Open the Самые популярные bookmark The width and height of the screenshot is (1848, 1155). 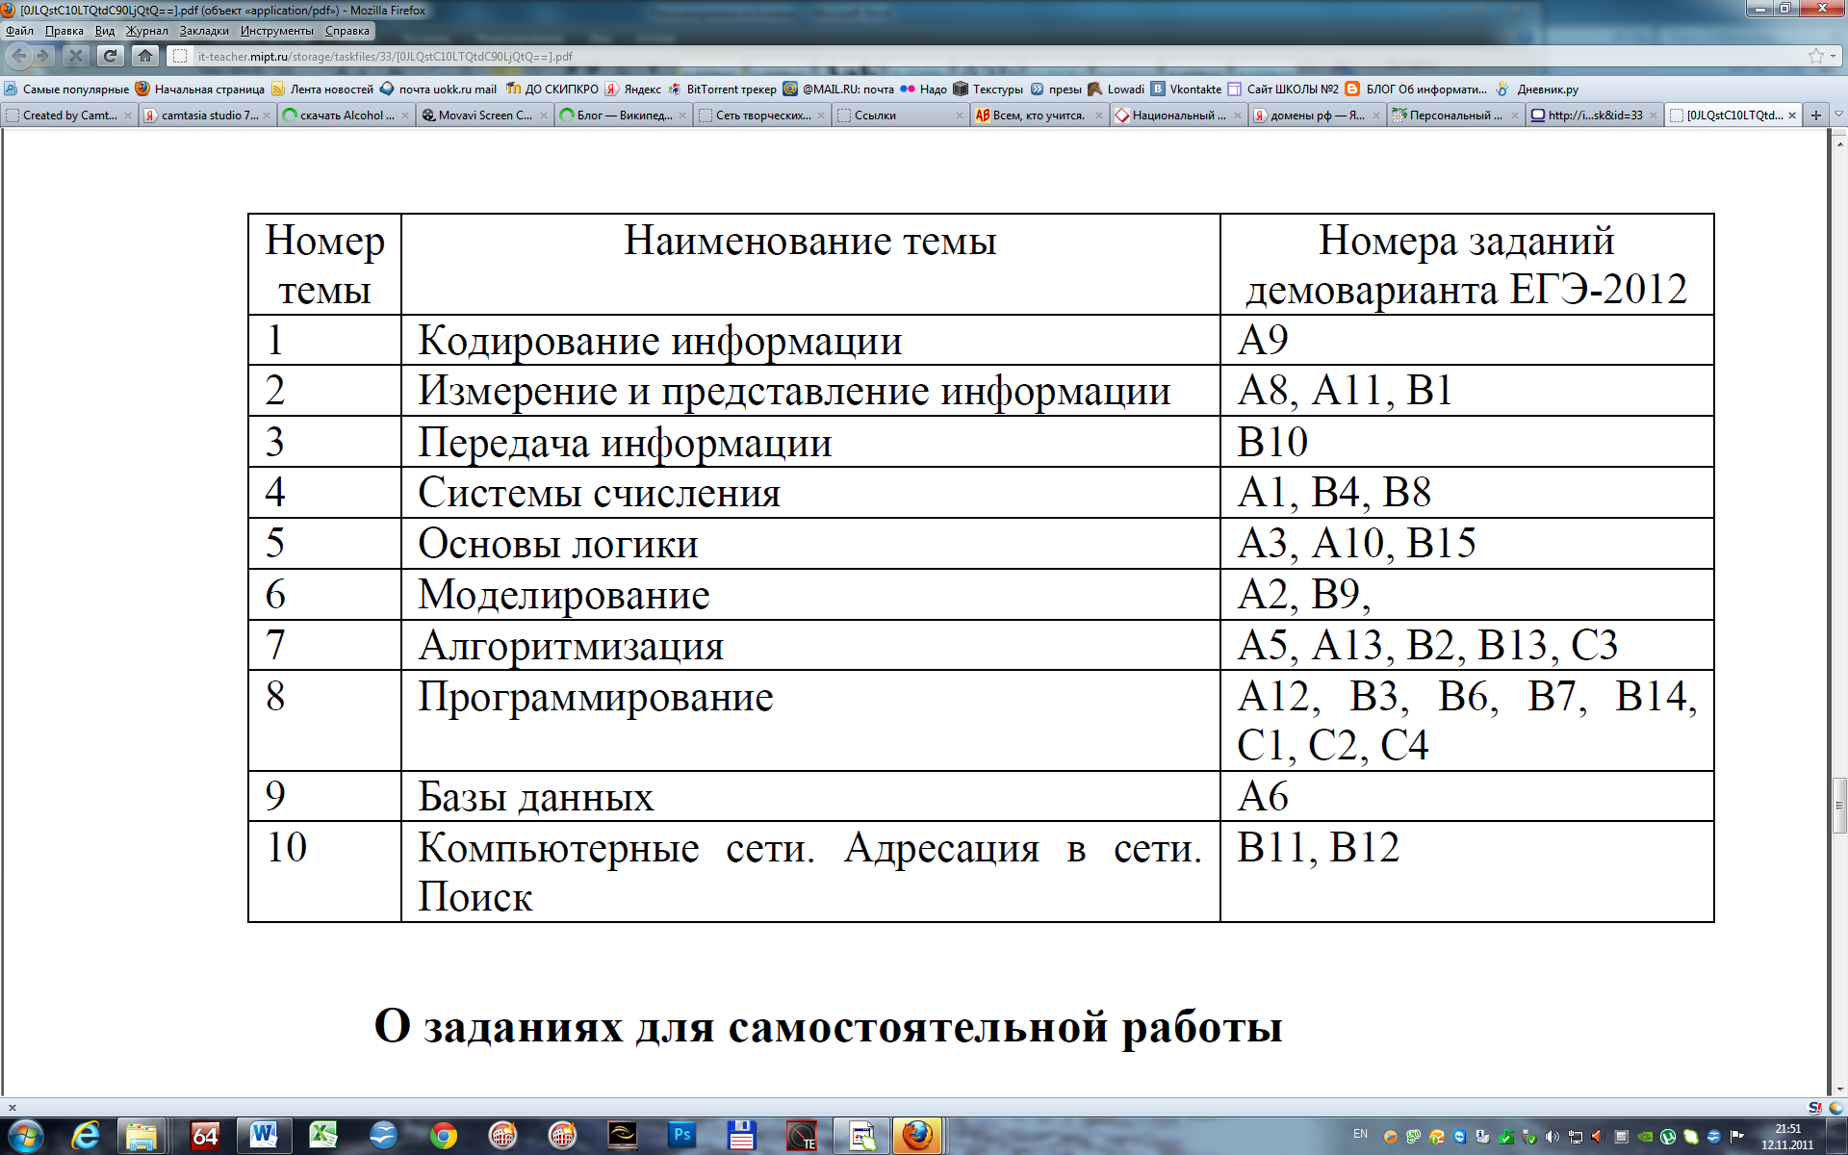pyautogui.click(x=66, y=89)
